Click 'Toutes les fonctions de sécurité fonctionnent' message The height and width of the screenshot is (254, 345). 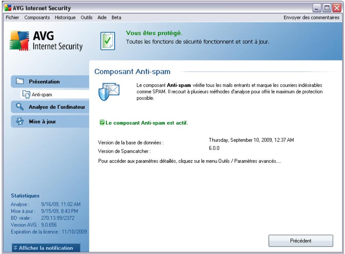click(197, 42)
